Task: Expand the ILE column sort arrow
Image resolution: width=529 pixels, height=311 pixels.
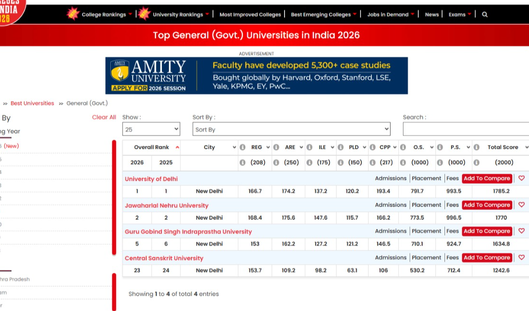Action: [332, 147]
